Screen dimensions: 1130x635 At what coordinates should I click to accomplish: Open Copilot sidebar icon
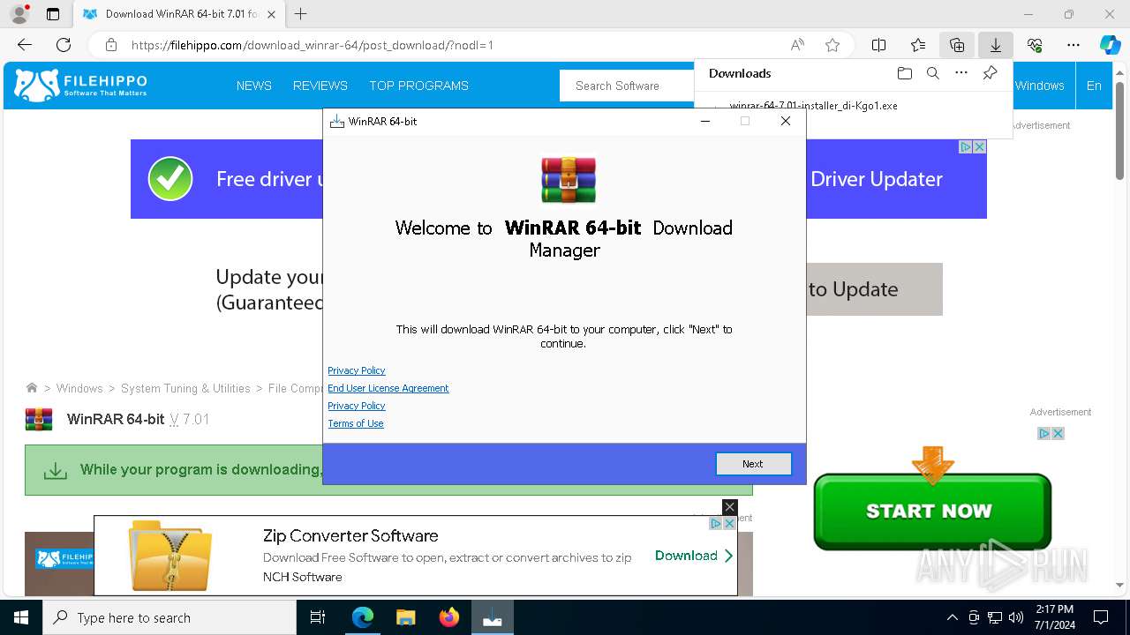(x=1110, y=45)
